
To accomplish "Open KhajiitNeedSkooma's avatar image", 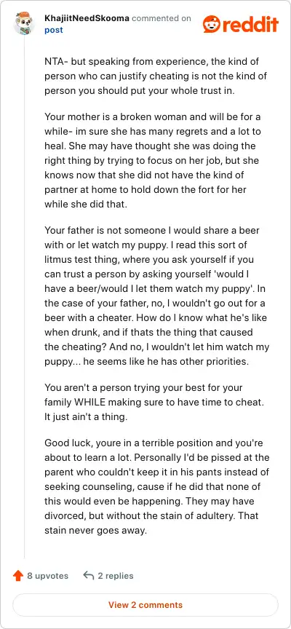I will (x=25, y=23).
